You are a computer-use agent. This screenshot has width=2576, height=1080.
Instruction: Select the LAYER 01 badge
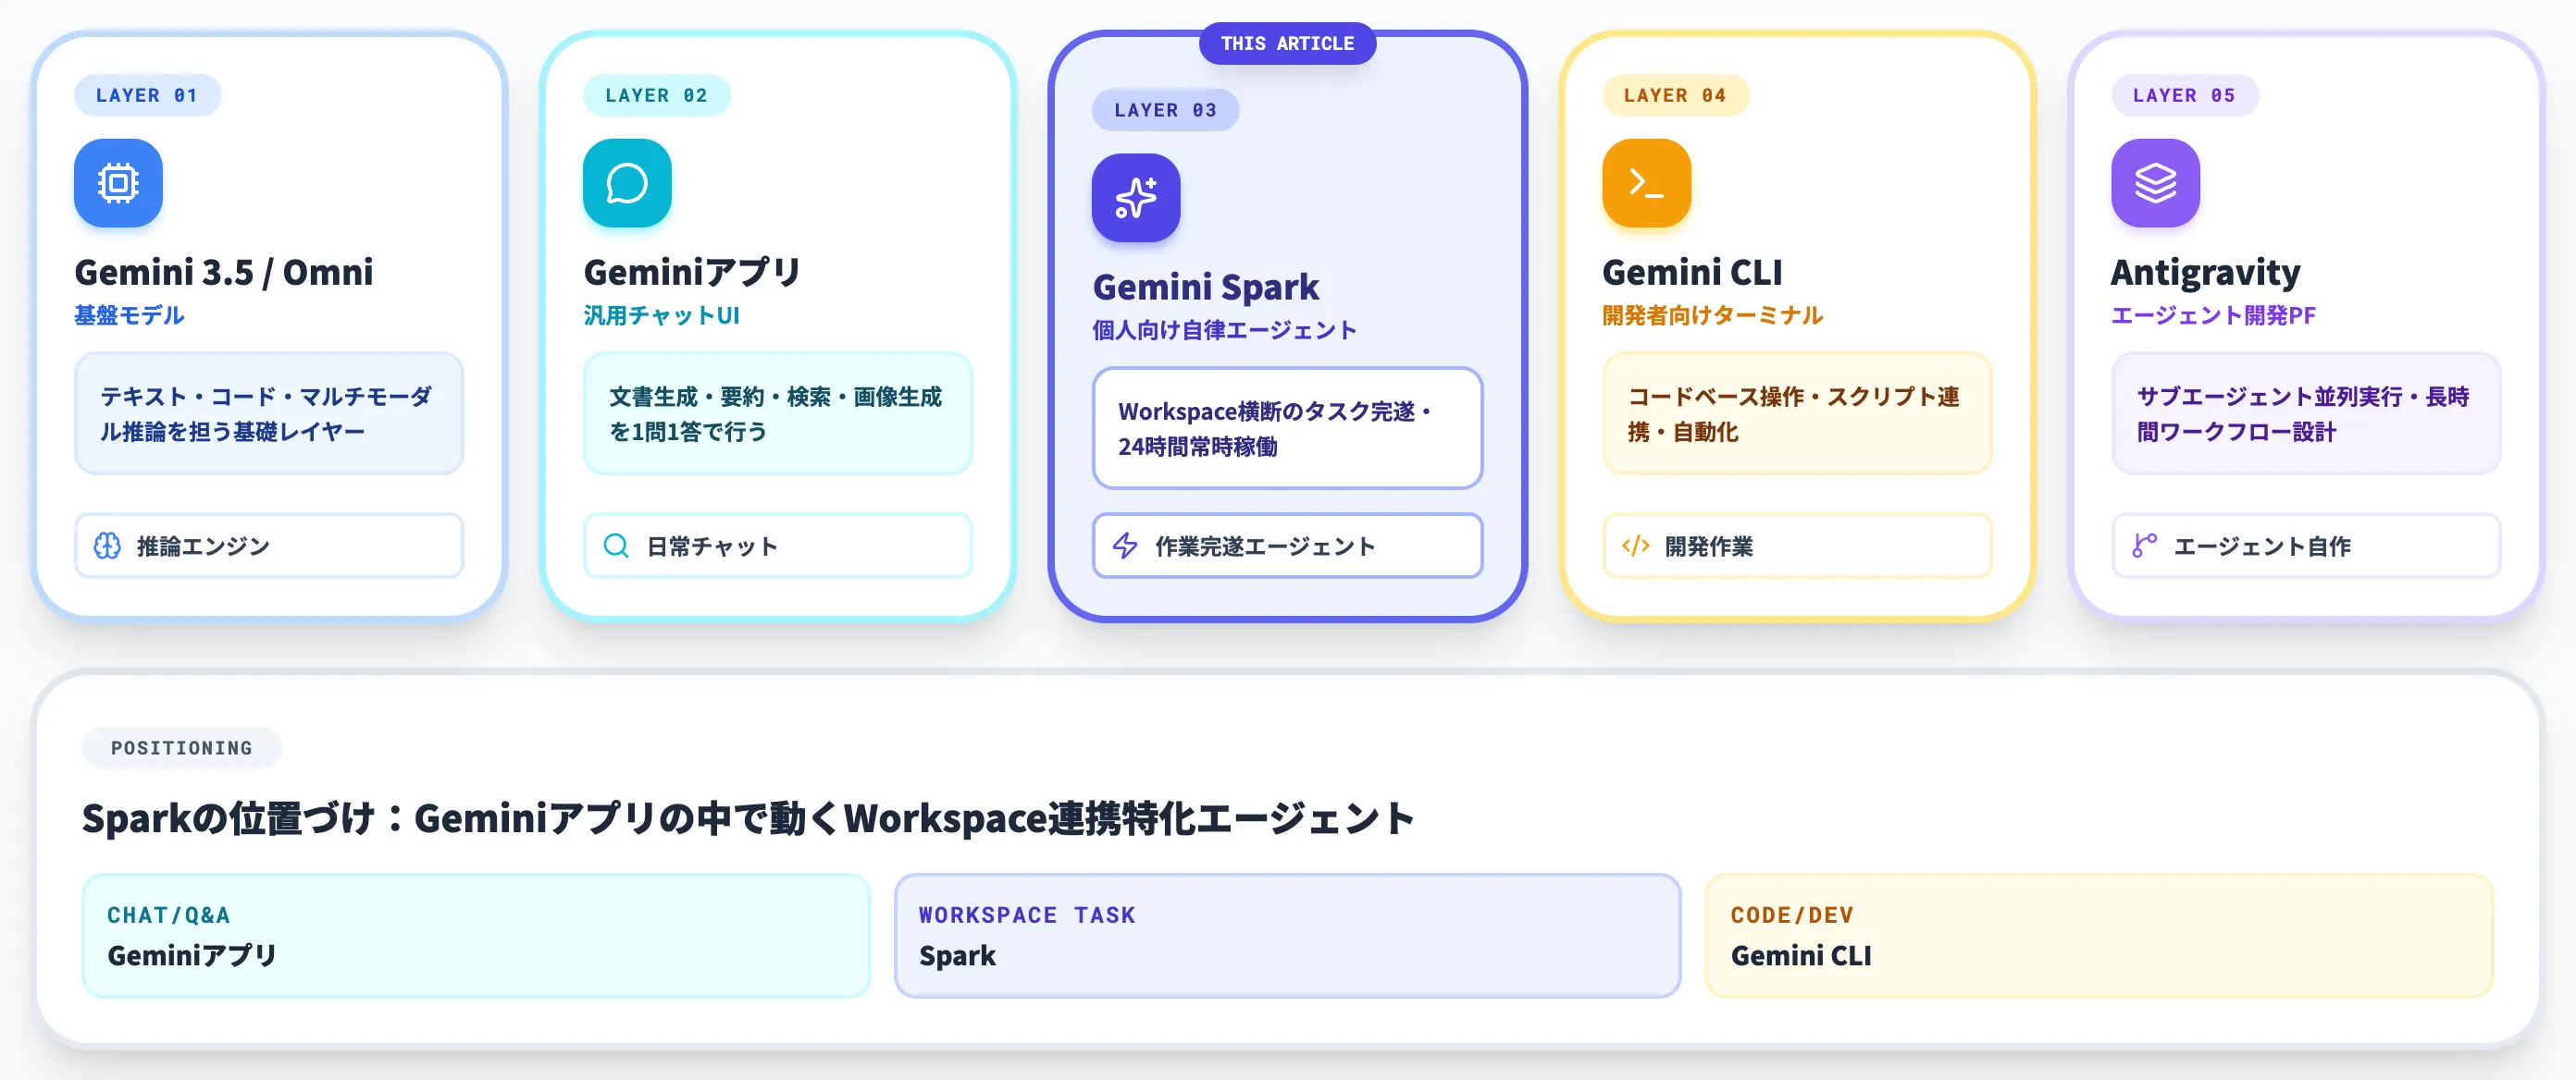147,96
